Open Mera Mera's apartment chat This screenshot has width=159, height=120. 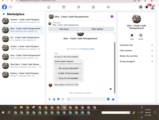click(22, 66)
